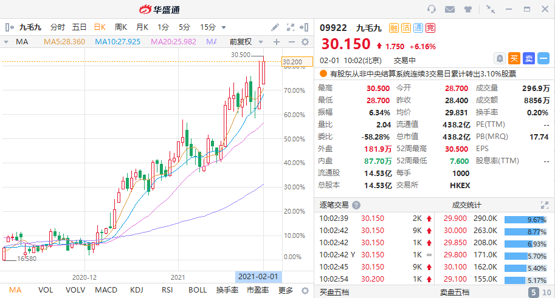This screenshot has height=298, width=555.
Task: Select the RSI indicator tab
Action: point(167,290)
